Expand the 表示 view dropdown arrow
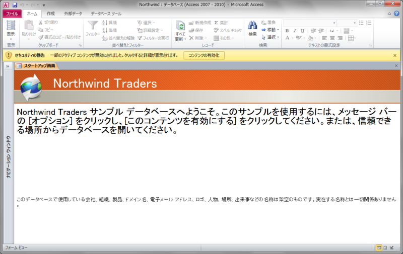Screen dimensions: 403x254 [x=11, y=39]
